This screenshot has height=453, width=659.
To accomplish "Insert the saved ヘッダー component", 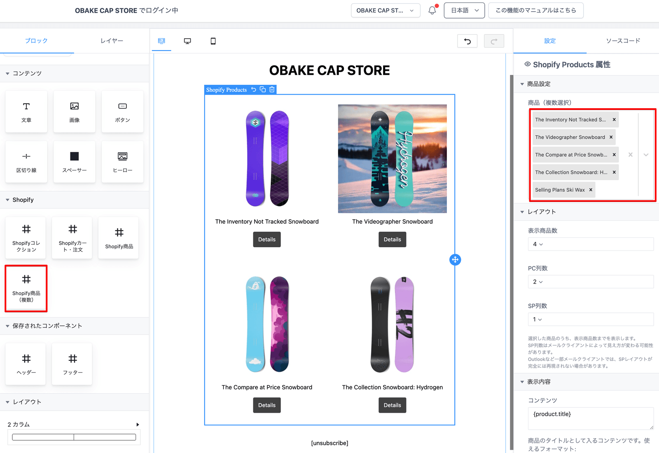I will tap(26, 364).
